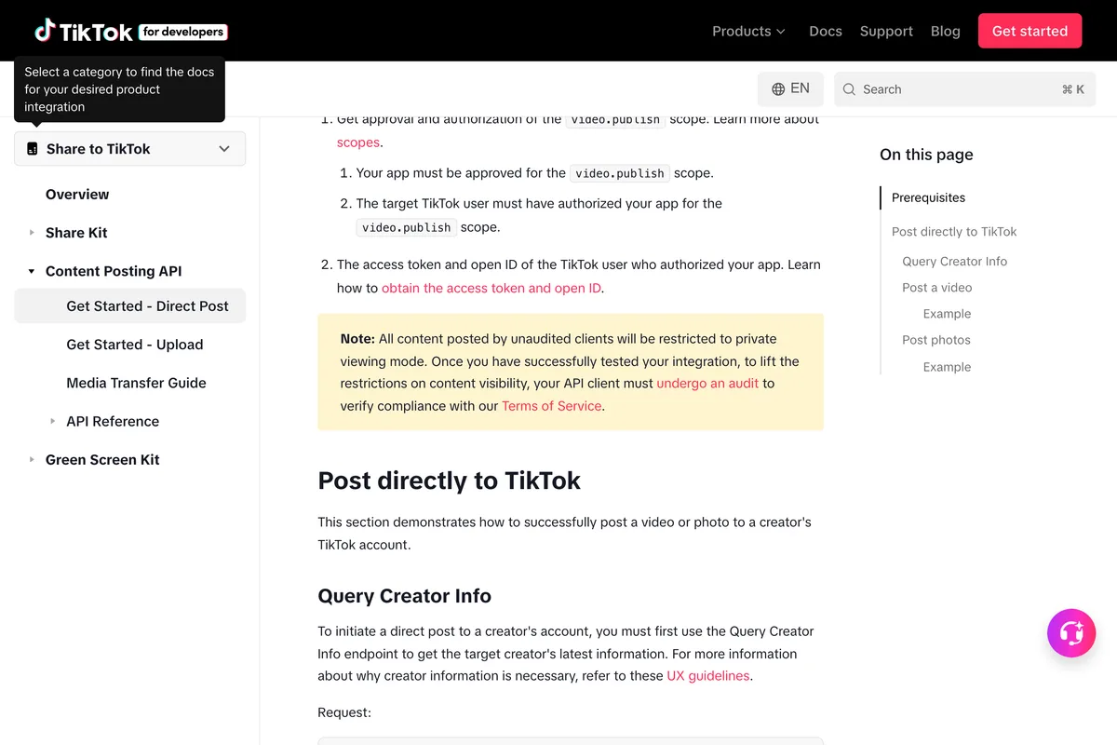Select API Reference in the sidebar
The image size is (1117, 745).
(113, 421)
